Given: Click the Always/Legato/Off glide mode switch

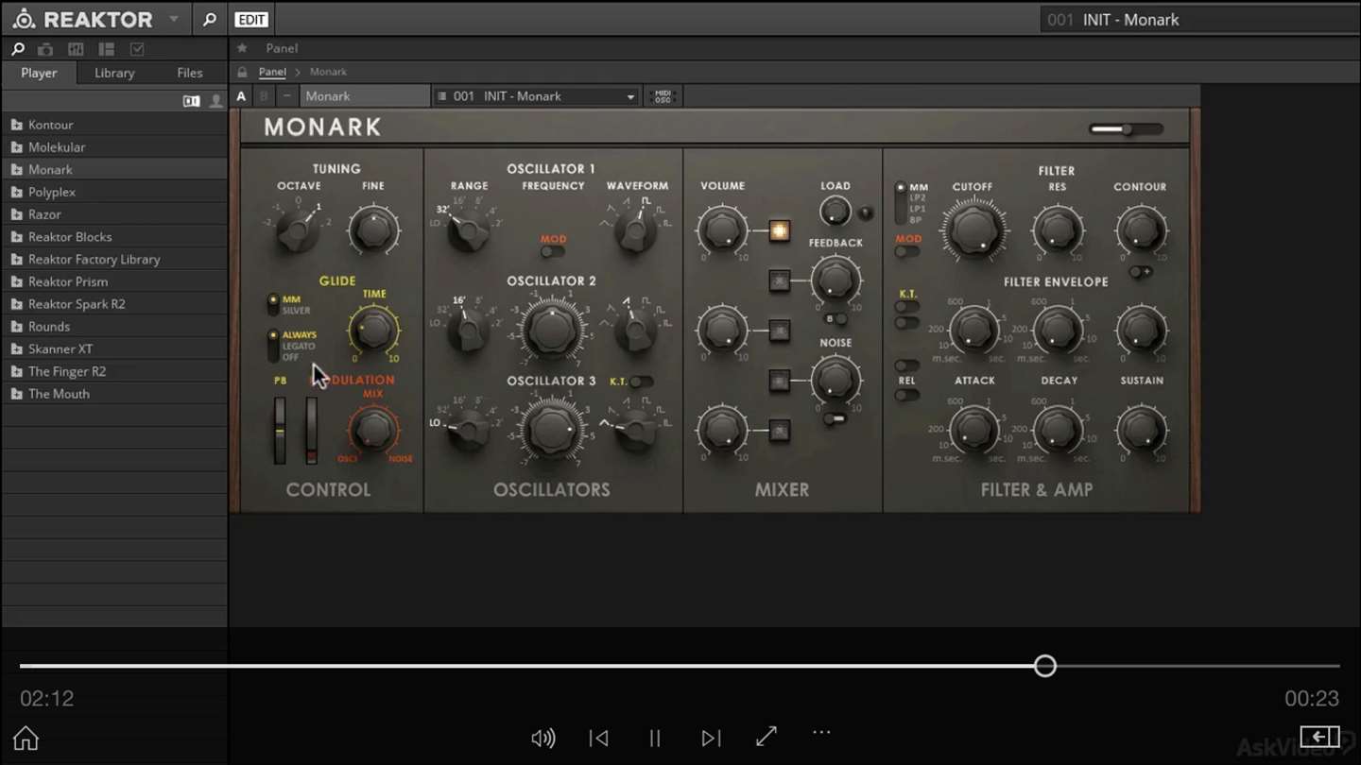Looking at the screenshot, I should pos(273,346).
